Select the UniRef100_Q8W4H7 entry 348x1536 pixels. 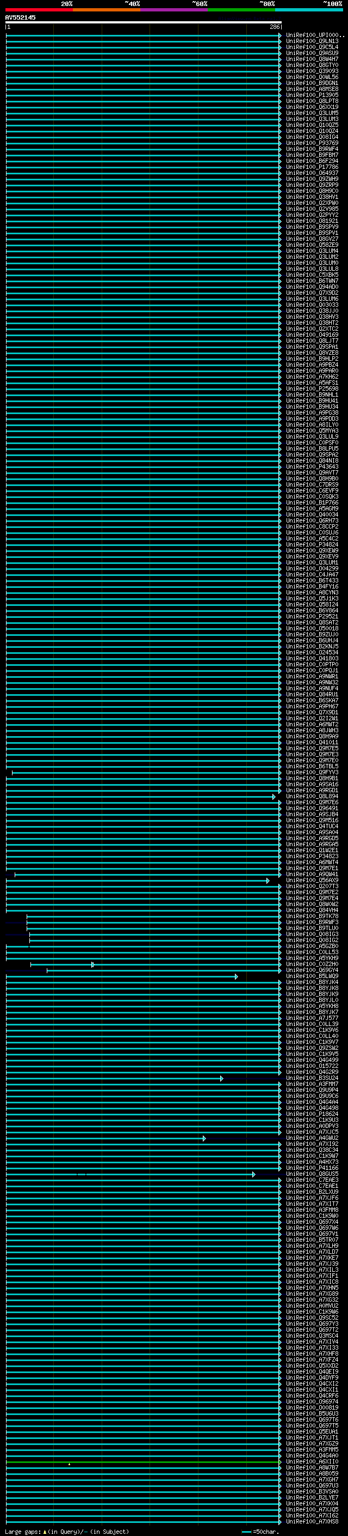click(312, 59)
